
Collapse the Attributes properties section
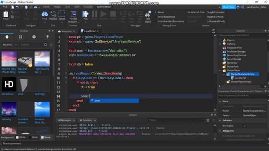tap(220, 131)
